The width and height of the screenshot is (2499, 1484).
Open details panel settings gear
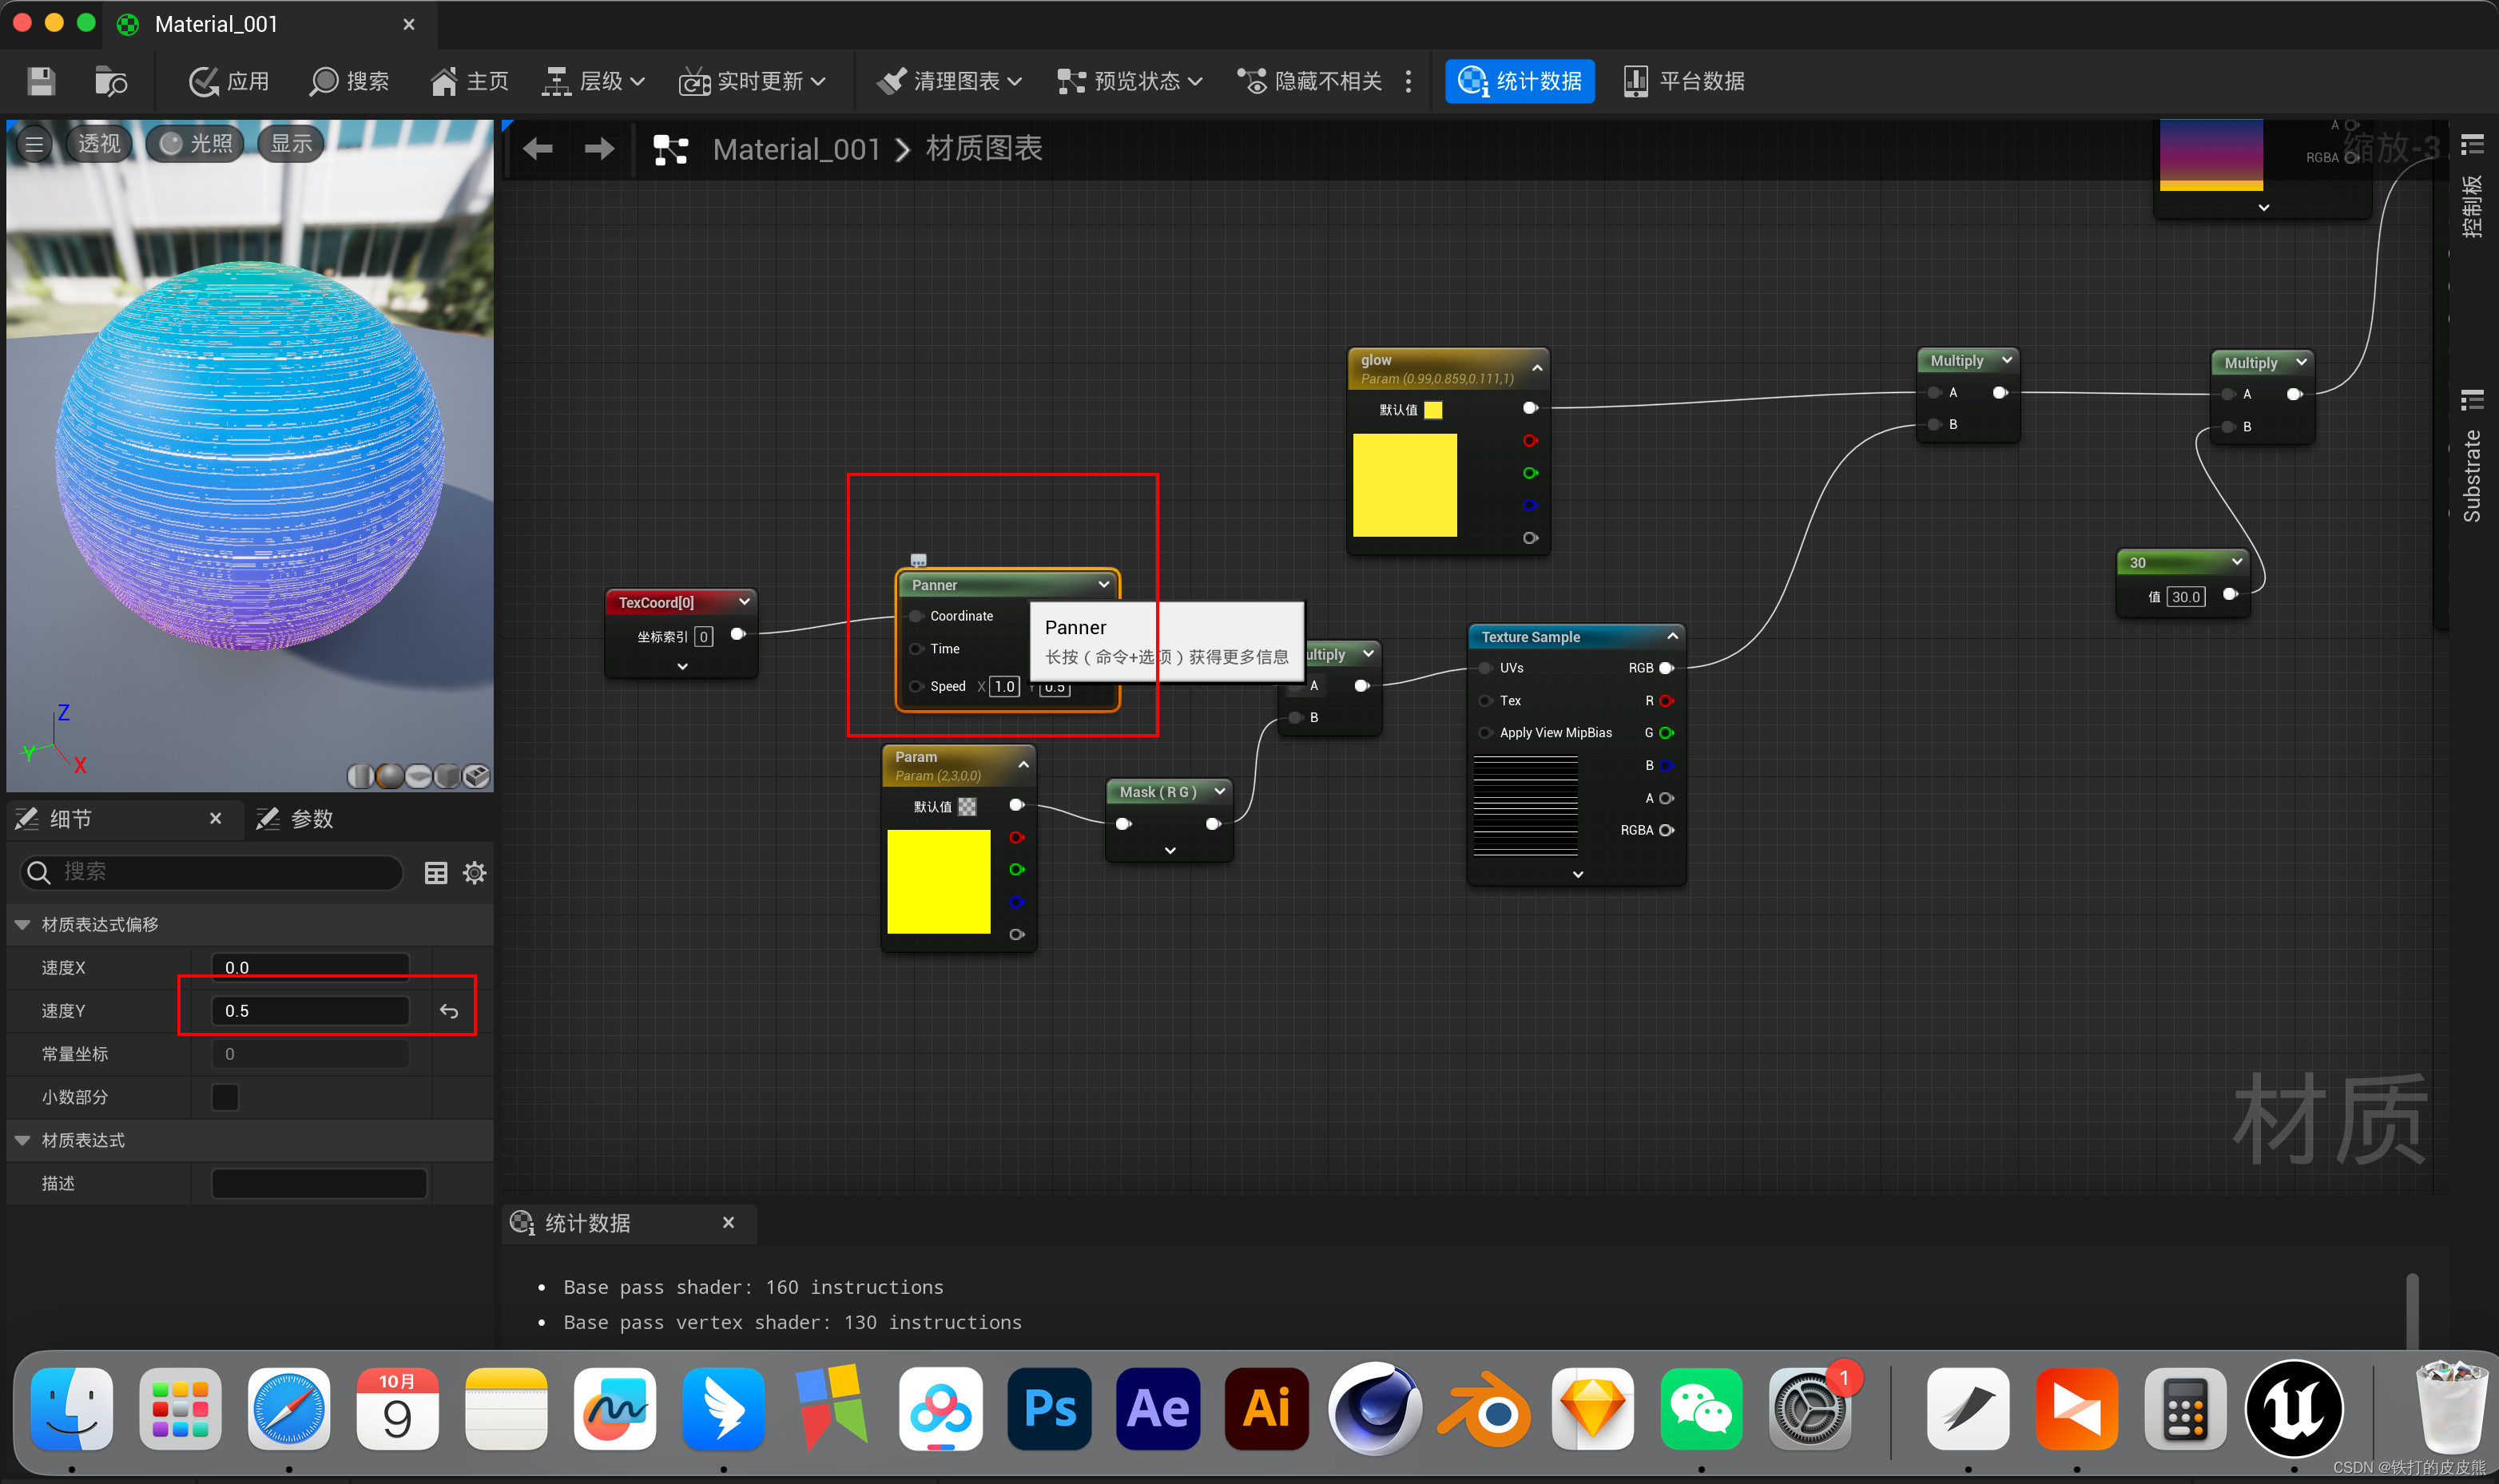click(x=475, y=873)
